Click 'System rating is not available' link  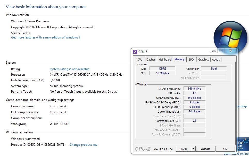point(69,69)
